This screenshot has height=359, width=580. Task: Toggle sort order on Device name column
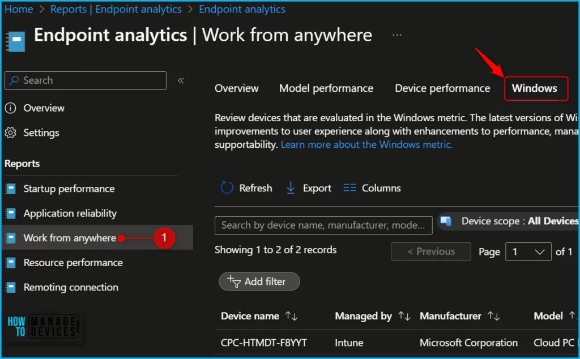[x=291, y=316]
